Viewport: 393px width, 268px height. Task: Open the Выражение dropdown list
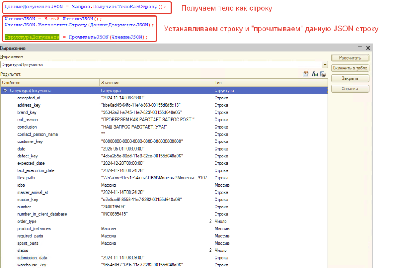point(325,65)
